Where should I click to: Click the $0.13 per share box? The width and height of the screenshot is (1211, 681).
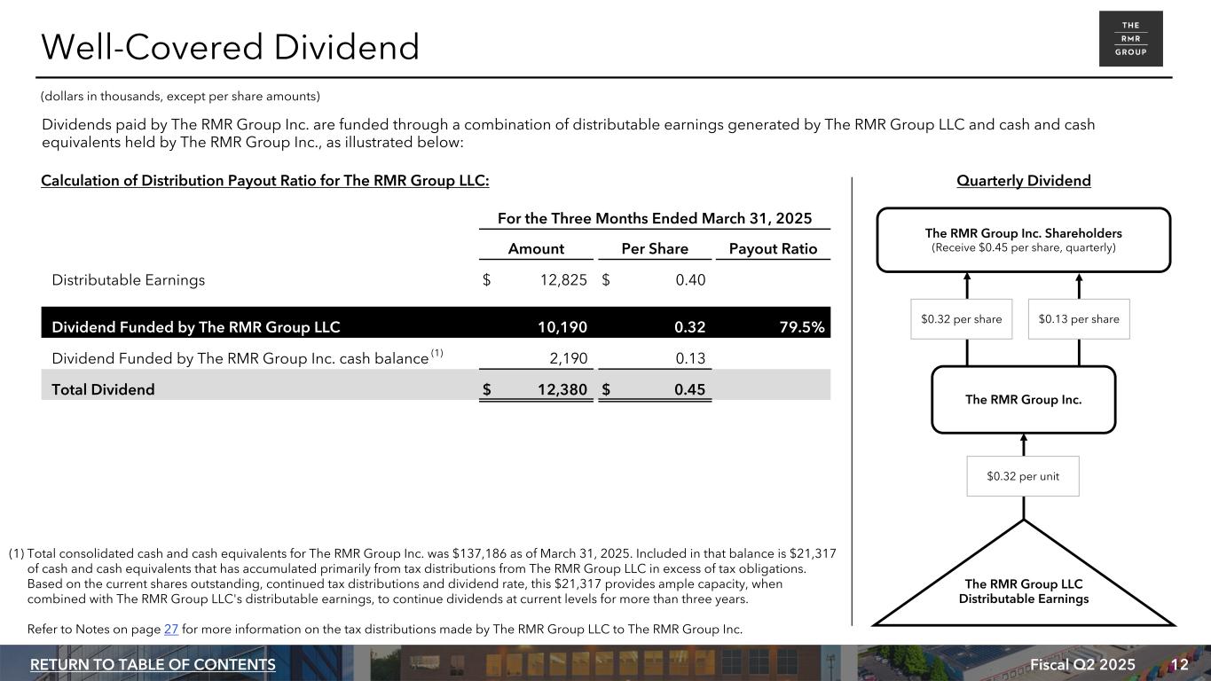click(1079, 319)
